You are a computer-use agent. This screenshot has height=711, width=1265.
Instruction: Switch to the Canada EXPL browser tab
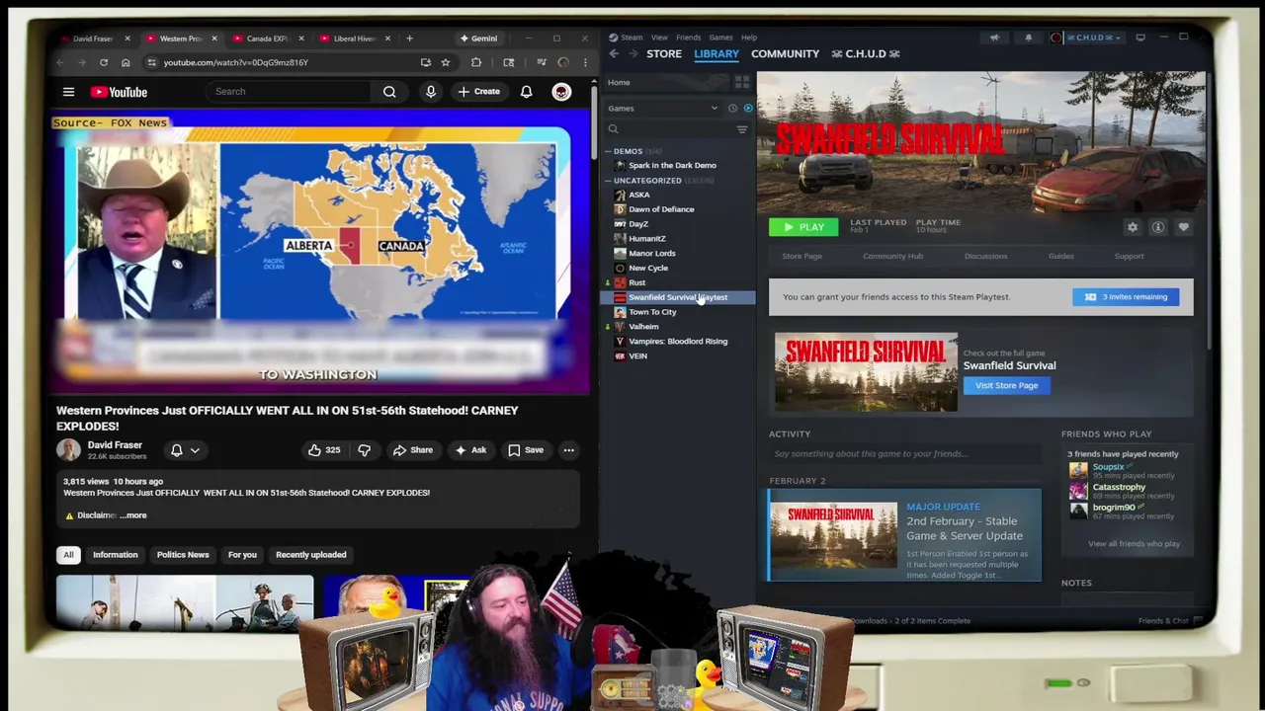[x=267, y=39]
